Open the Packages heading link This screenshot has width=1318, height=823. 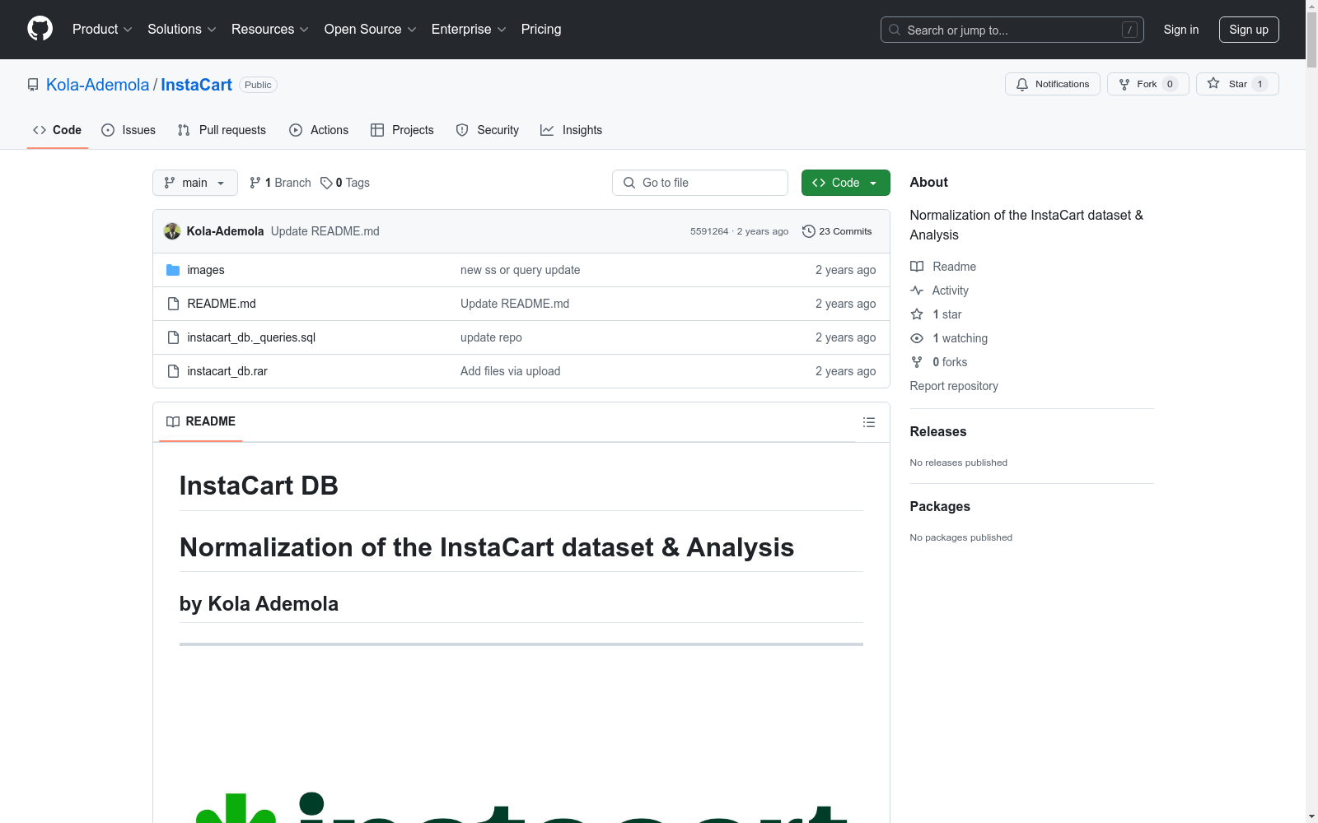[940, 506]
